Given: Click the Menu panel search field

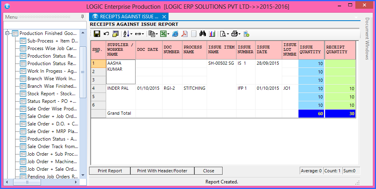Looking at the screenshot, I should (x=45, y=25).
